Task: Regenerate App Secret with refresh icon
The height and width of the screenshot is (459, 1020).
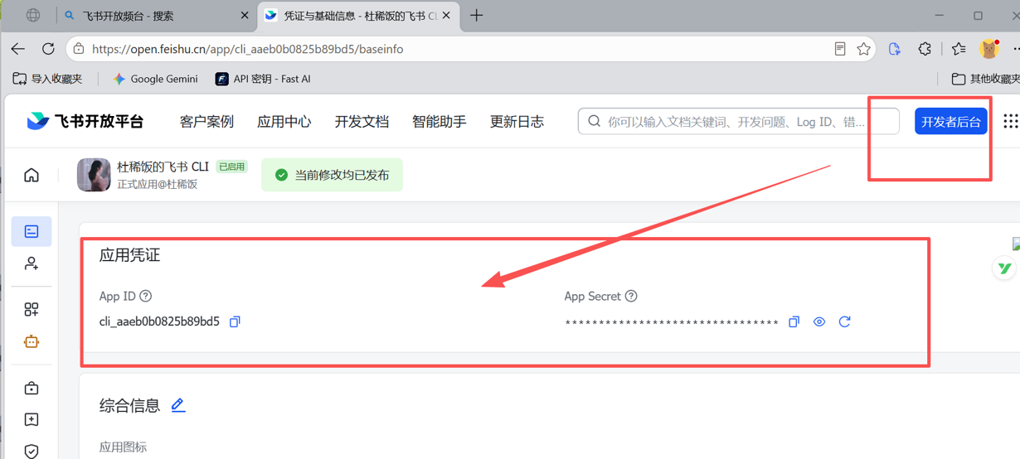Action: point(844,321)
